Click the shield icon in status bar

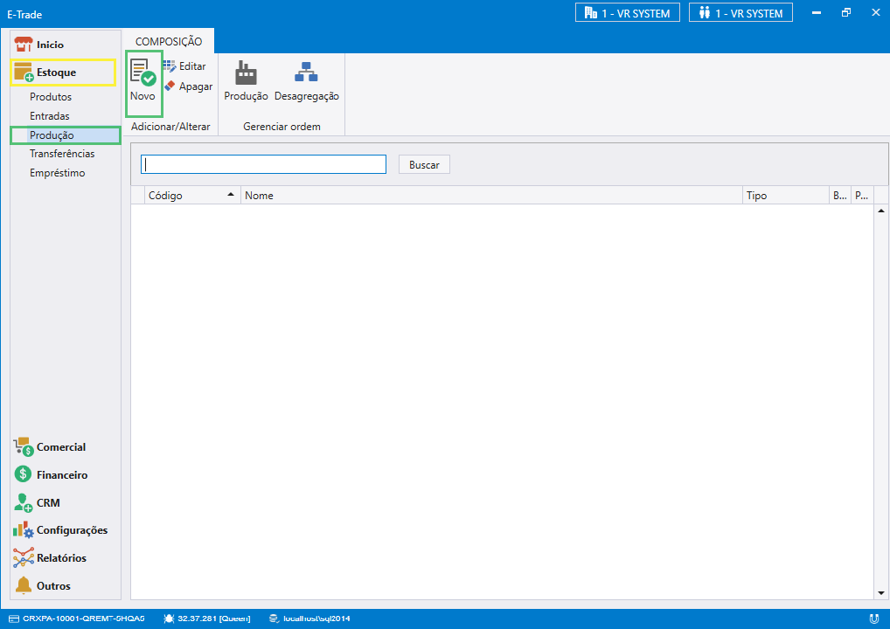874,619
